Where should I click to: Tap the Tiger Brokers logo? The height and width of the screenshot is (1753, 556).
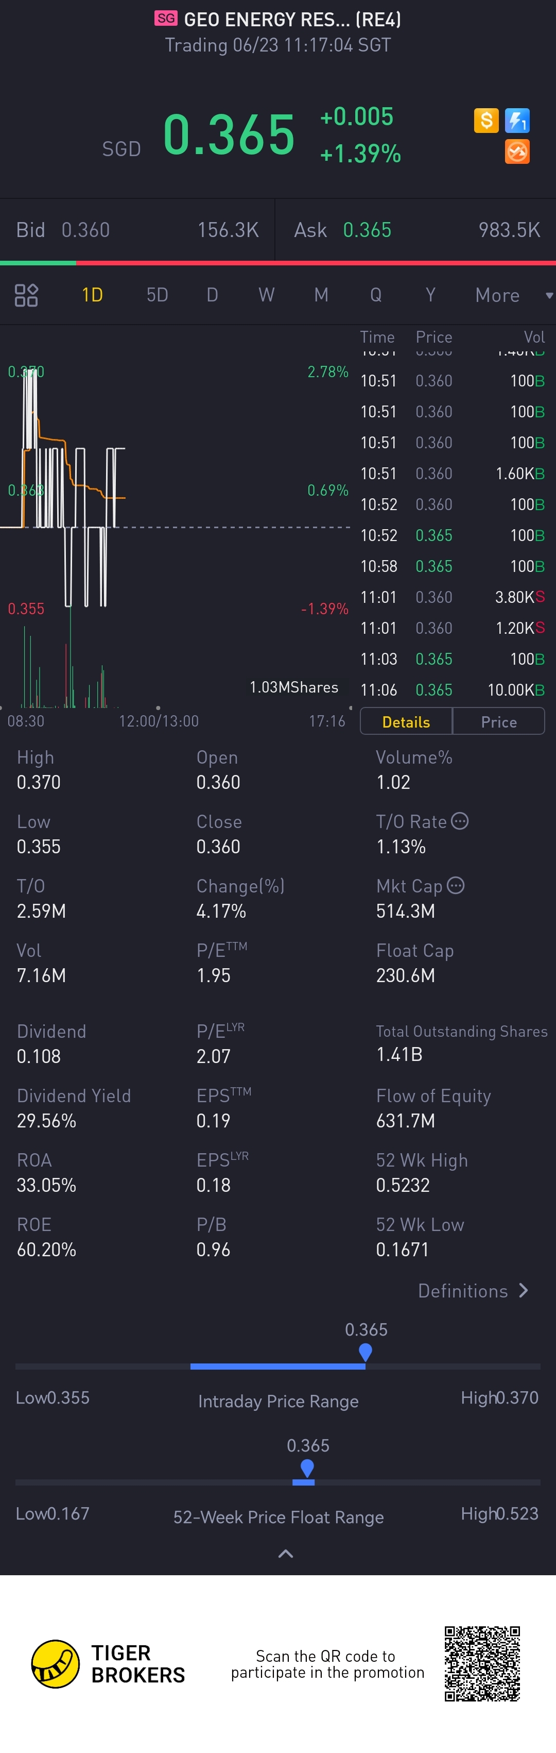point(56,1663)
